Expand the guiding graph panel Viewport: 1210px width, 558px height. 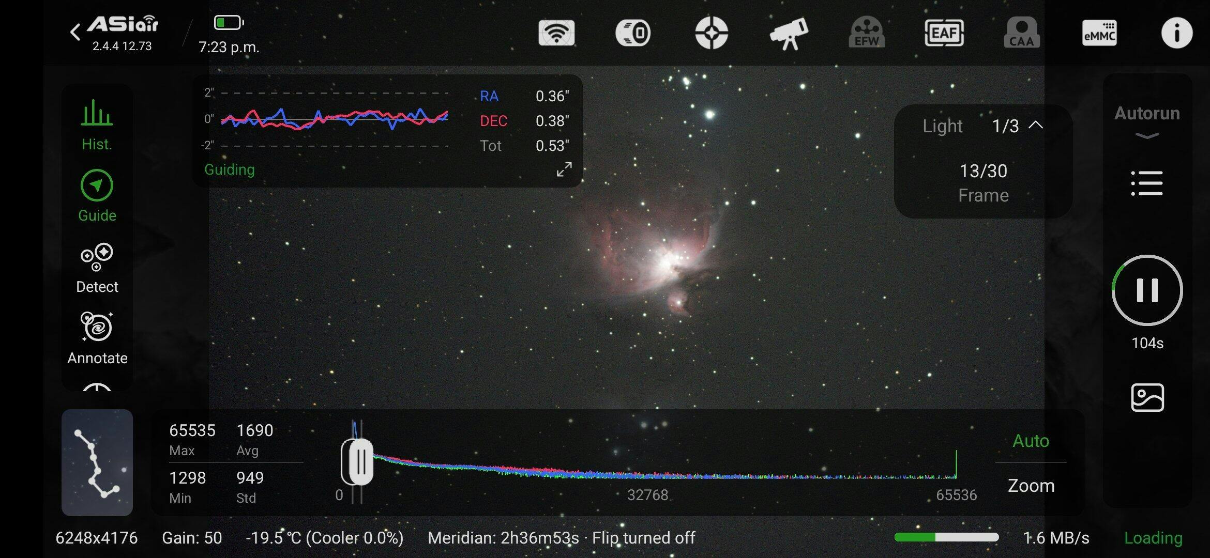(564, 169)
